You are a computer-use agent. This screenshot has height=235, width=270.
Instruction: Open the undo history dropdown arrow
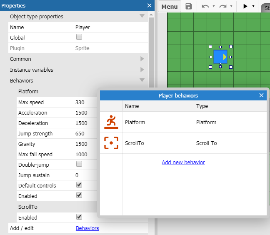214,6
